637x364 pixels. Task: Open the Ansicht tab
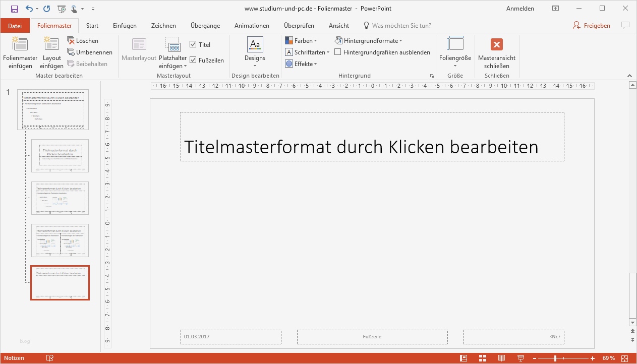(x=339, y=26)
